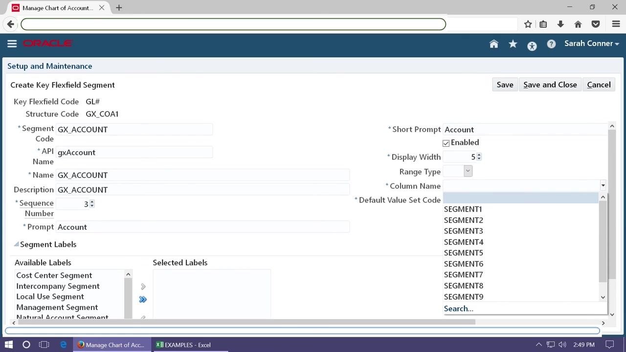Open the Oracle navigator hamburger menu

tap(12, 44)
